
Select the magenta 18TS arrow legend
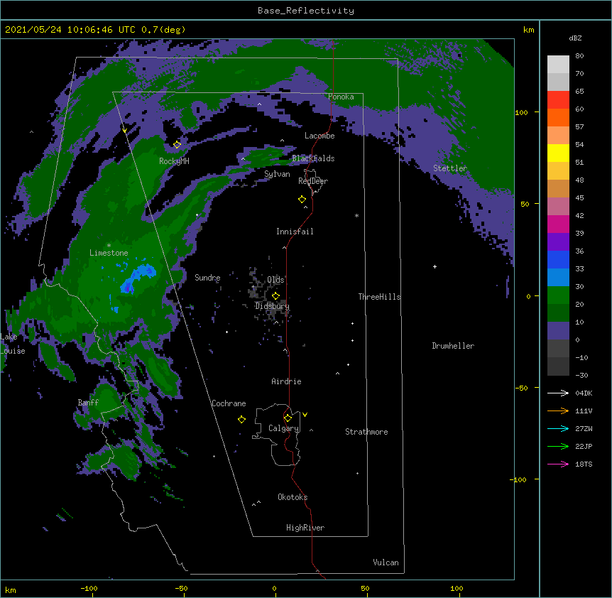tap(558, 464)
